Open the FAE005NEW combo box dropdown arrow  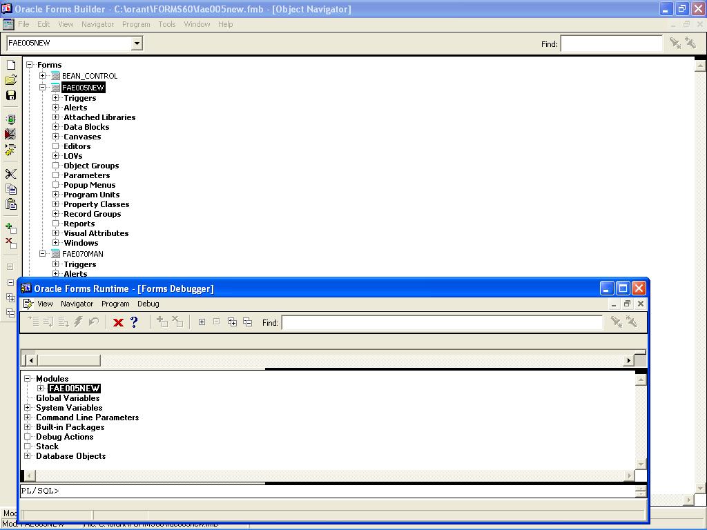tap(137, 43)
